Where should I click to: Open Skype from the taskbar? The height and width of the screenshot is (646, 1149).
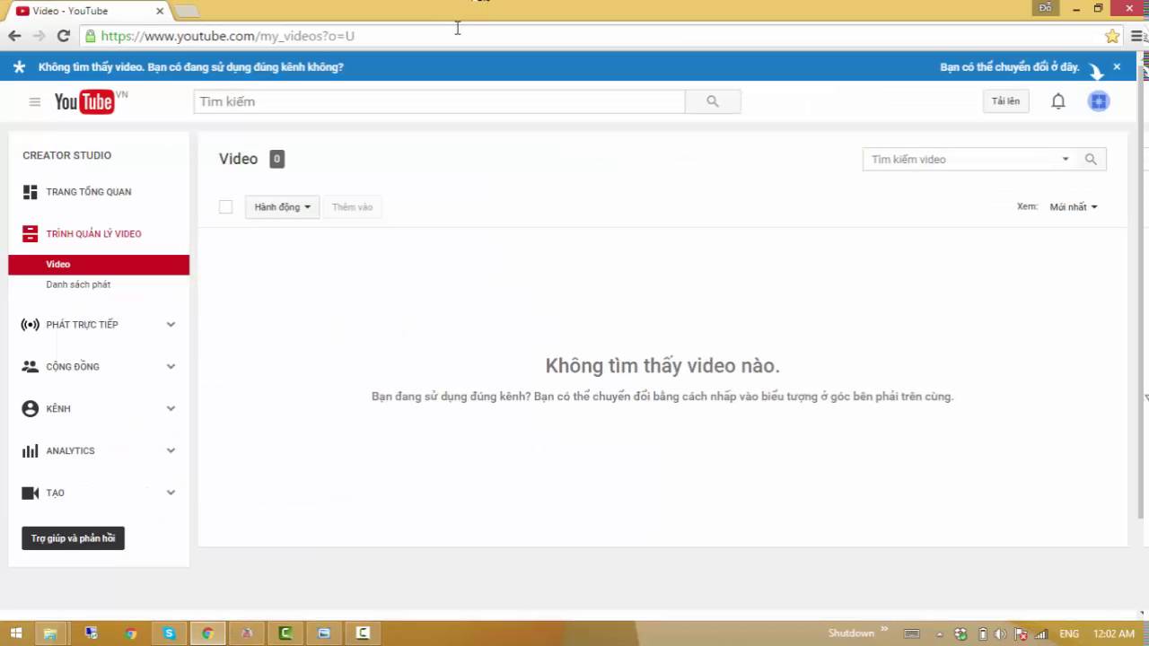169,633
